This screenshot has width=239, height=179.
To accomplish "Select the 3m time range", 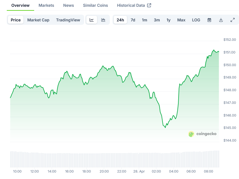I will (x=157, y=20).
